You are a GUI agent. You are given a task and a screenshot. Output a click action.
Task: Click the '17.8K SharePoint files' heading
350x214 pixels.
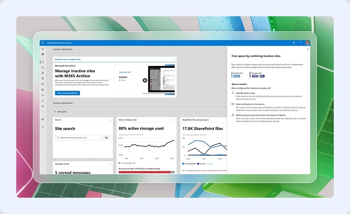203,129
